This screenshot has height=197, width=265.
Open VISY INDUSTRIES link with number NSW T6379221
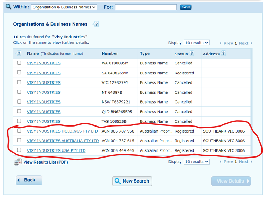tap(44, 102)
